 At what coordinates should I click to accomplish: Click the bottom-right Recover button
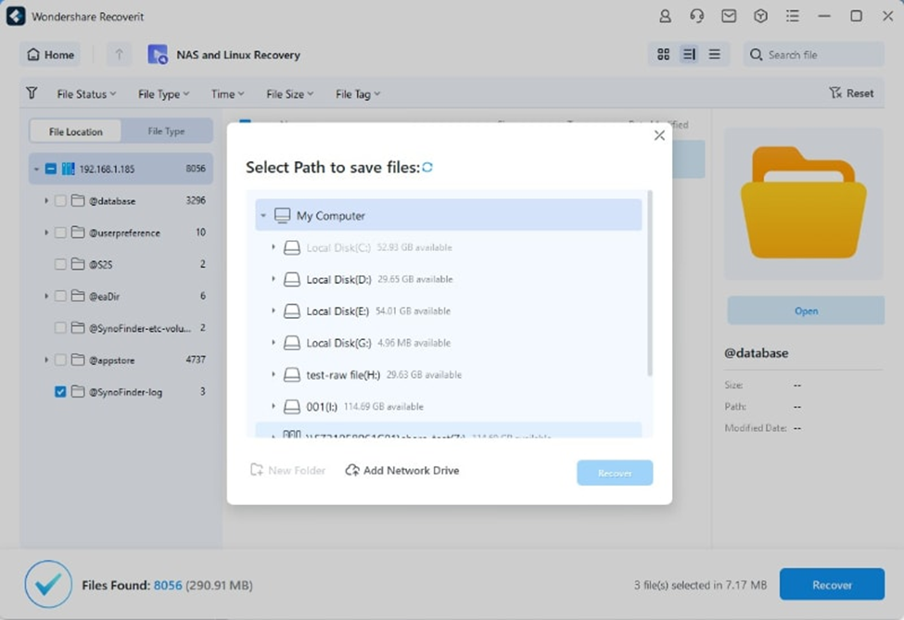tap(832, 584)
